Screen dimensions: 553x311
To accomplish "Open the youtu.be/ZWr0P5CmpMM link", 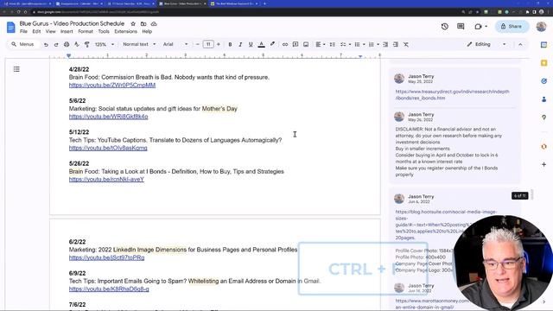I will 112,86.
